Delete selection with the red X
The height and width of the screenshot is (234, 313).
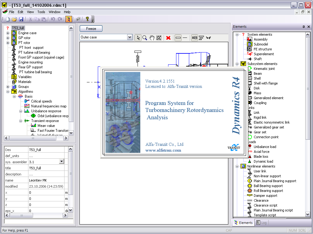168,38
